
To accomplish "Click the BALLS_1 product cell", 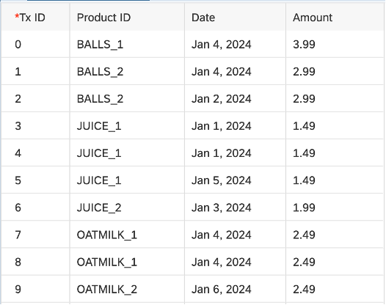I will click(x=127, y=44).
